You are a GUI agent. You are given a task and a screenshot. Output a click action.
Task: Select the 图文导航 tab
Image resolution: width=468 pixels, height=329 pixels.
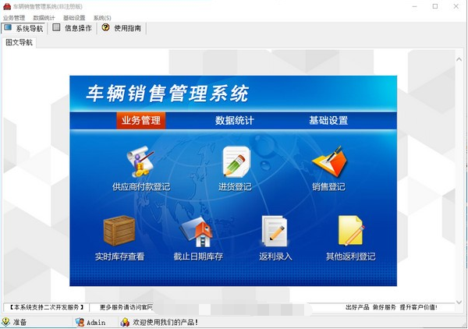click(19, 43)
